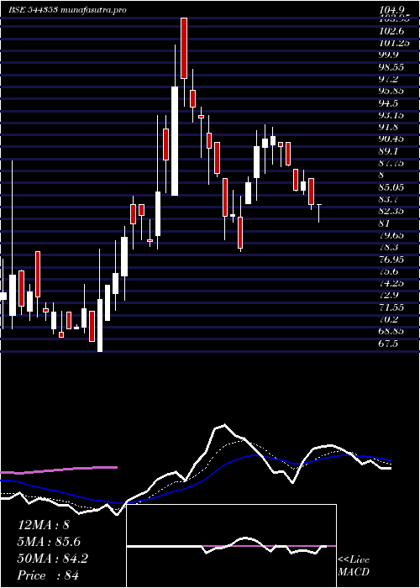Screen dimensions: 420x588
Task: Select the 74.25 price axis label
Action: [x=392, y=284]
